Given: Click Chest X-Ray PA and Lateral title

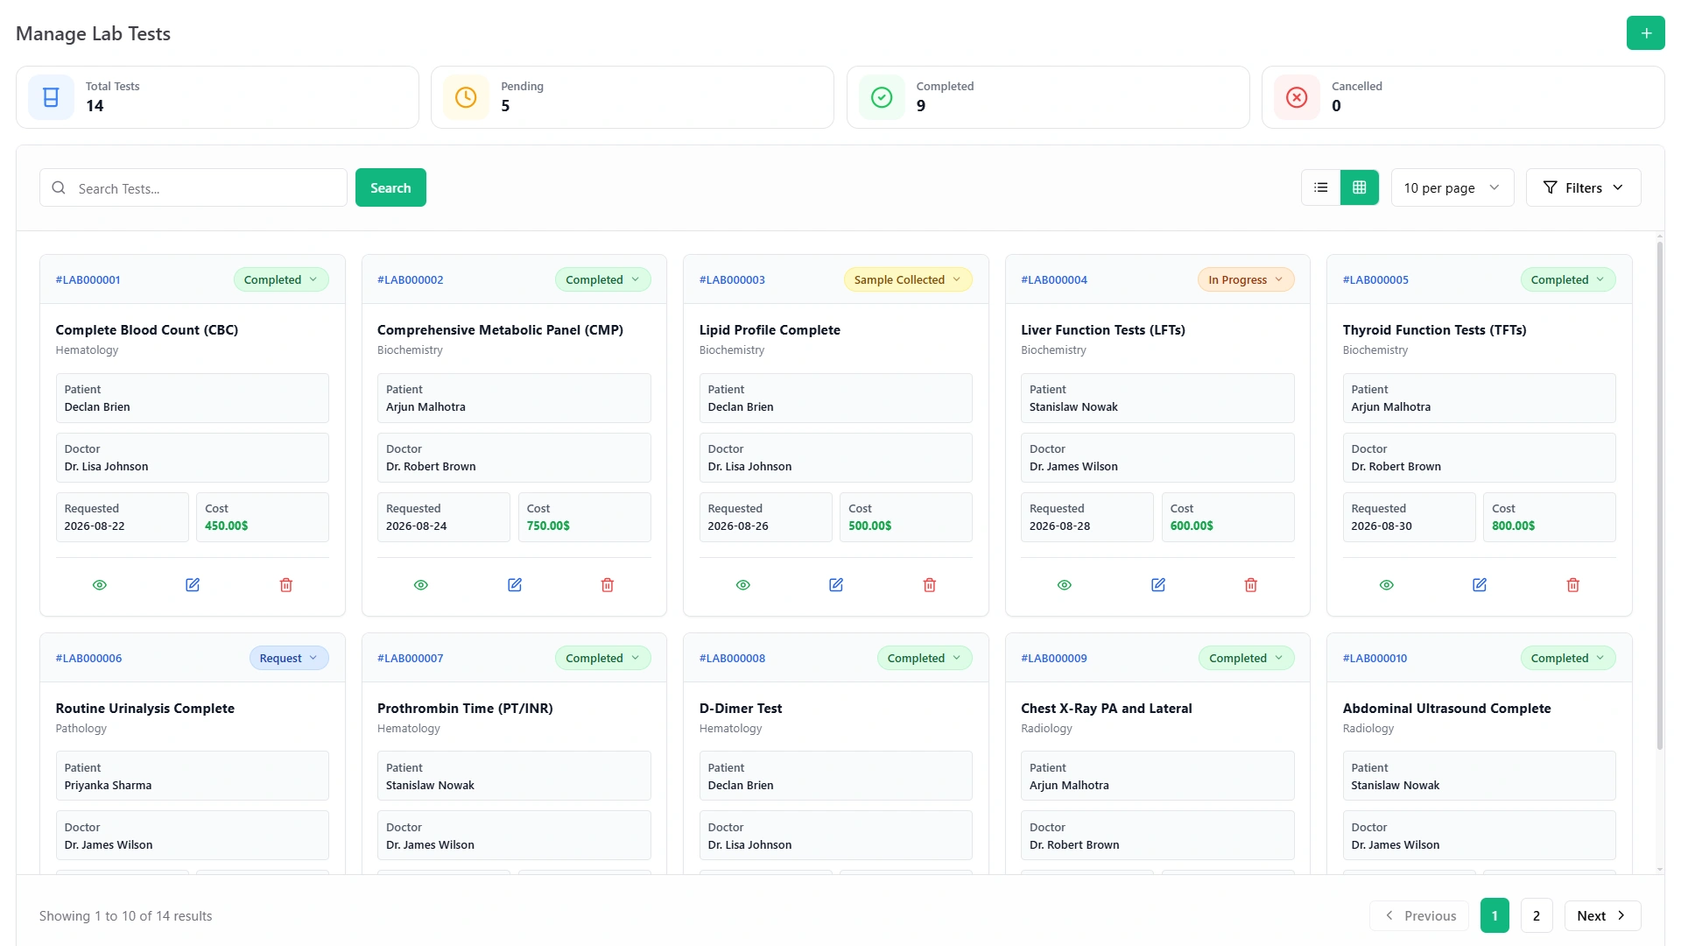Looking at the screenshot, I should click(x=1107, y=709).
